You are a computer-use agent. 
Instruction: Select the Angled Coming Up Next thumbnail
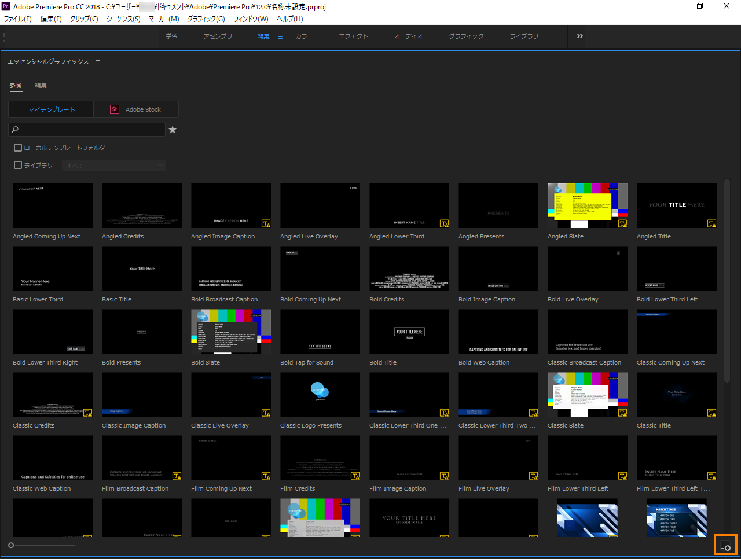pos(53,205)
